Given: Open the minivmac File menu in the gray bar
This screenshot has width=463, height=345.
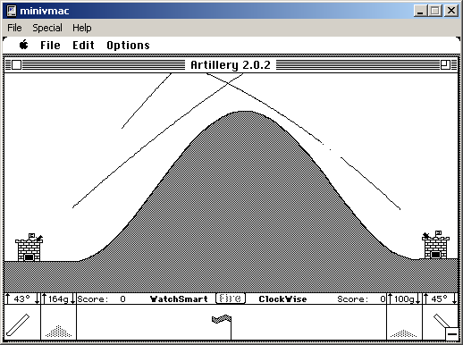Looking at the screenshot, I should coord(14,28).
